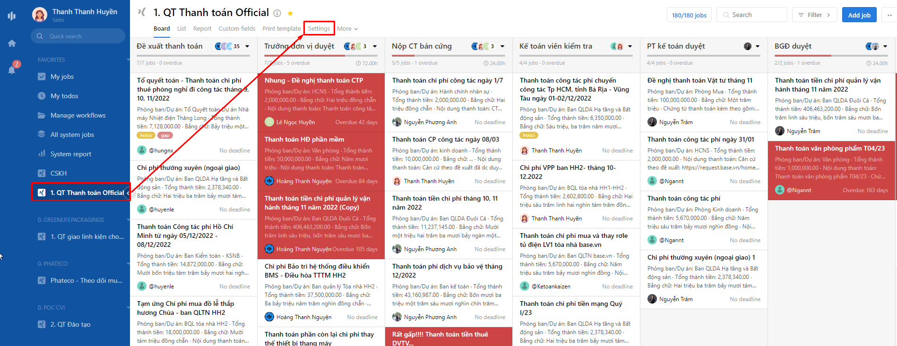Viewport: 897px width, 346px height.
Task: Collapse the 0. GREENLIFEPACKAGINGS section arrow
Action: pyautogui.click(x=128, y=219)
